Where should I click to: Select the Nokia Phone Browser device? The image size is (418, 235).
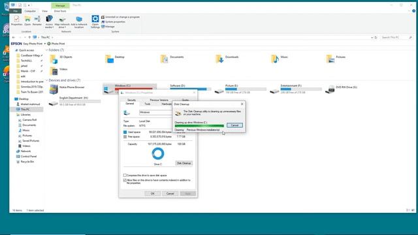click(x=67, y=89)
